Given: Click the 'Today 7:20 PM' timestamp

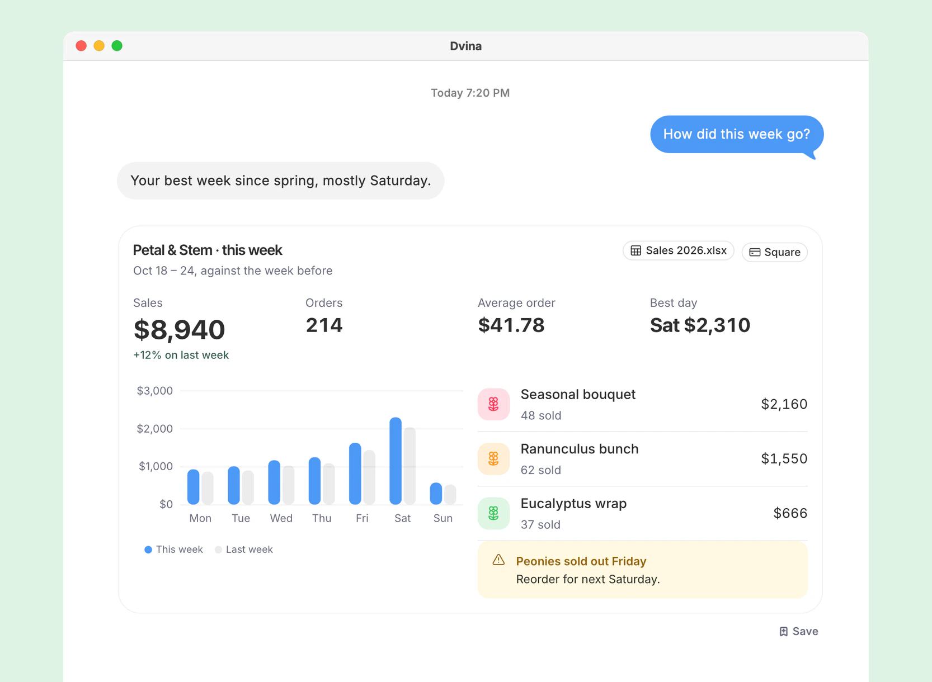Looking at the screenshot, I should tap(470, 93).
